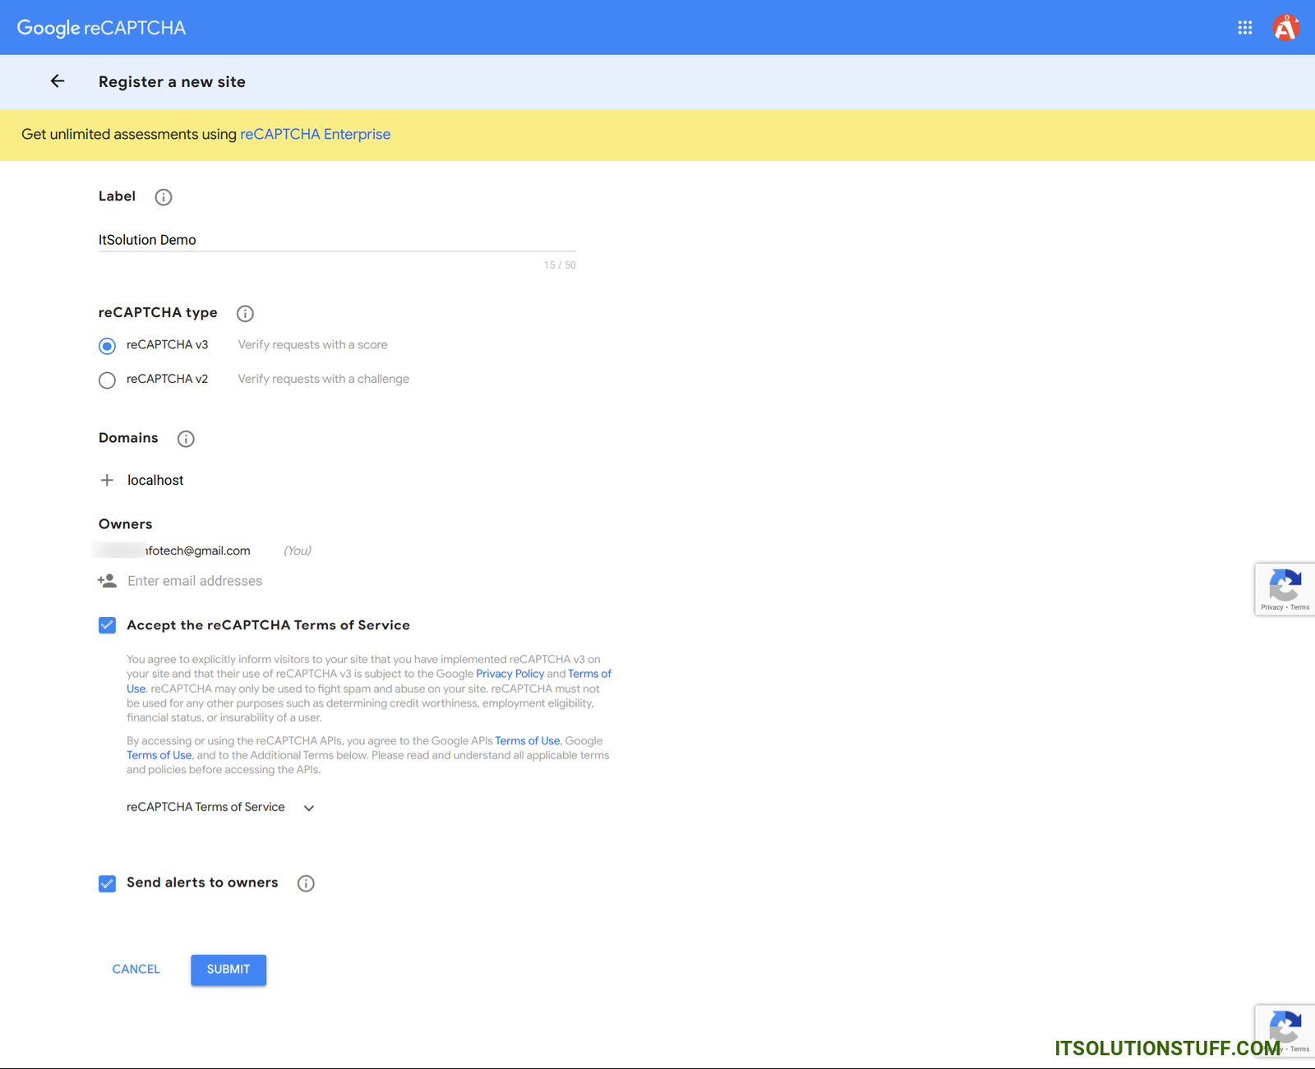Expand the reCAPTCHA Terms of Service section
The image size is (1315, 1069).
[x=308, y=808]
